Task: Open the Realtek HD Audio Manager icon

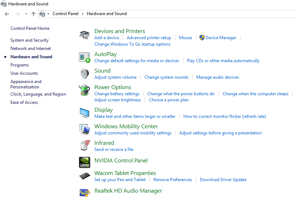Action: click(x=85, y=193)
